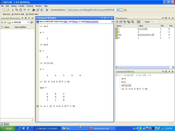
Task: Select a=1 in Command History
Action: 124,79
